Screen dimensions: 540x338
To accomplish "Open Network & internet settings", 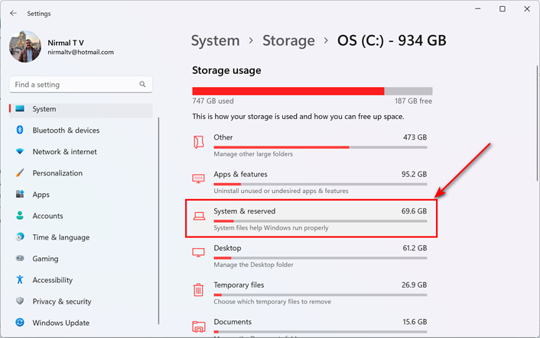I will tap(81, 152).
